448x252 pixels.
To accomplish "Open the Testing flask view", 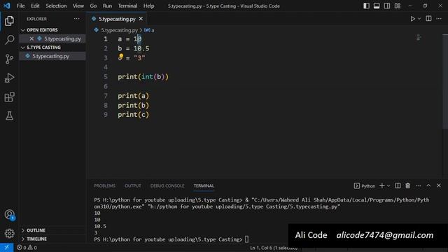I will click(x=9, y=115).
